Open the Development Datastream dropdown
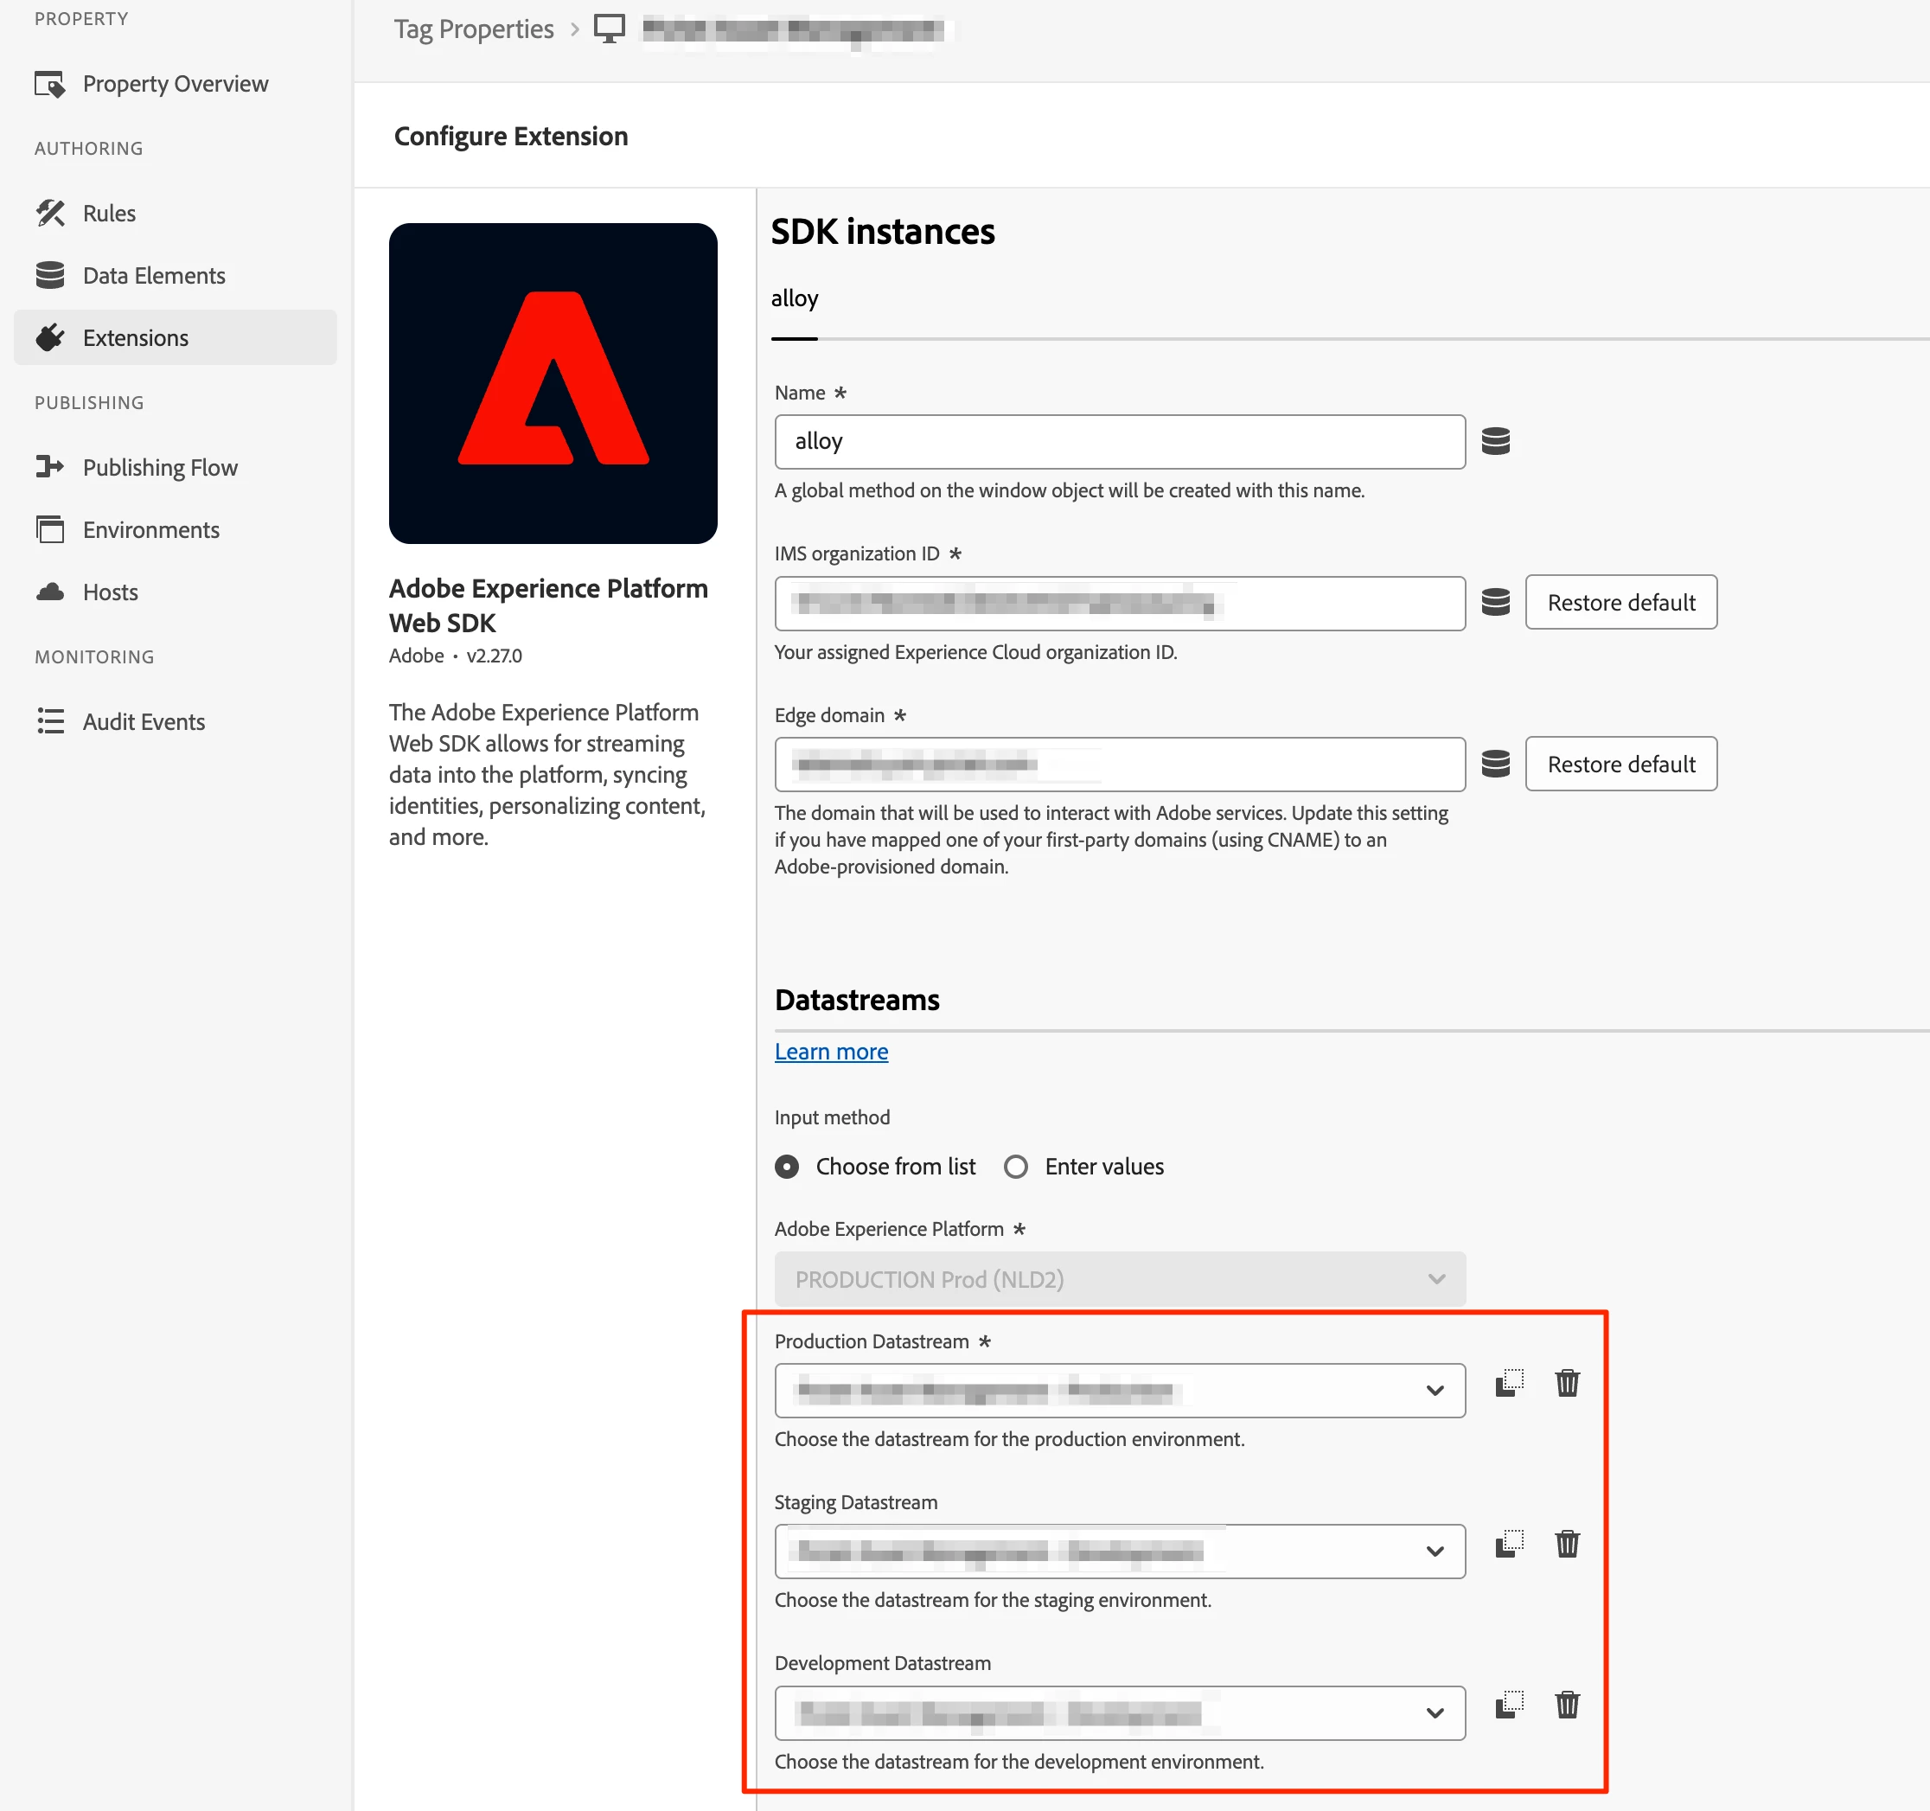1930x1811 pixels. [1434, 1713]
